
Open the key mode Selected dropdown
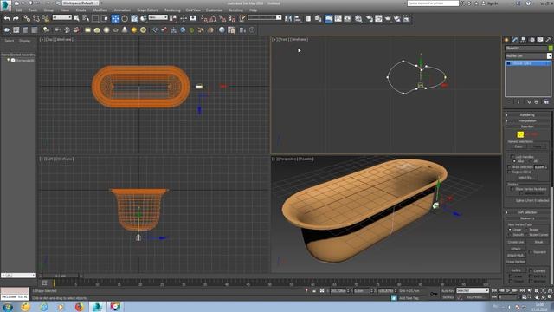click(x=473, y=290)
